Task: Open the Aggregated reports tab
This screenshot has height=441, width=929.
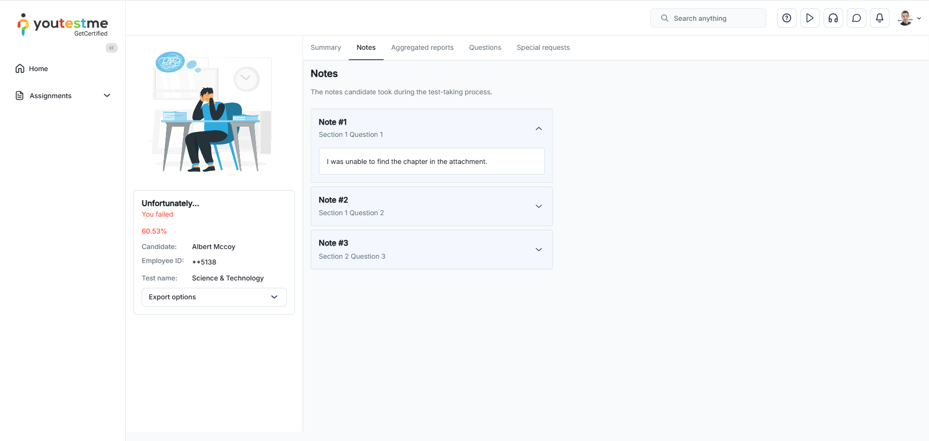Action: coord(422,47)
